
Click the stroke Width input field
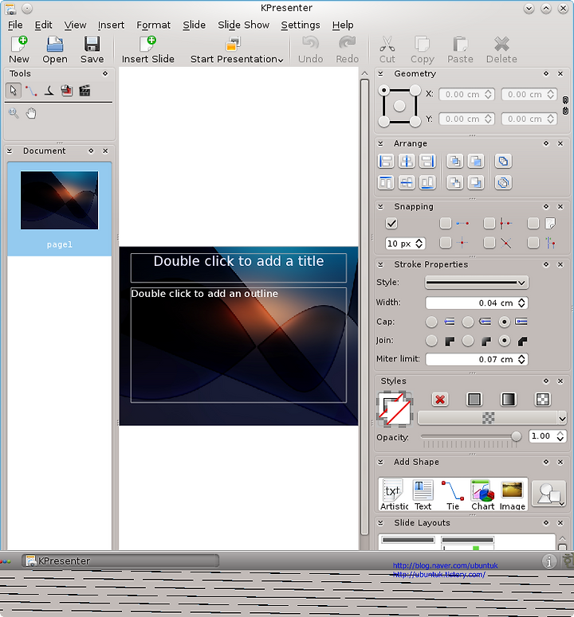(x=477, y=303)
